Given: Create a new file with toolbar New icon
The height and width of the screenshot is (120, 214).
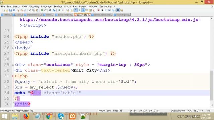Looking at the screenshot, I should coord(4,10).
